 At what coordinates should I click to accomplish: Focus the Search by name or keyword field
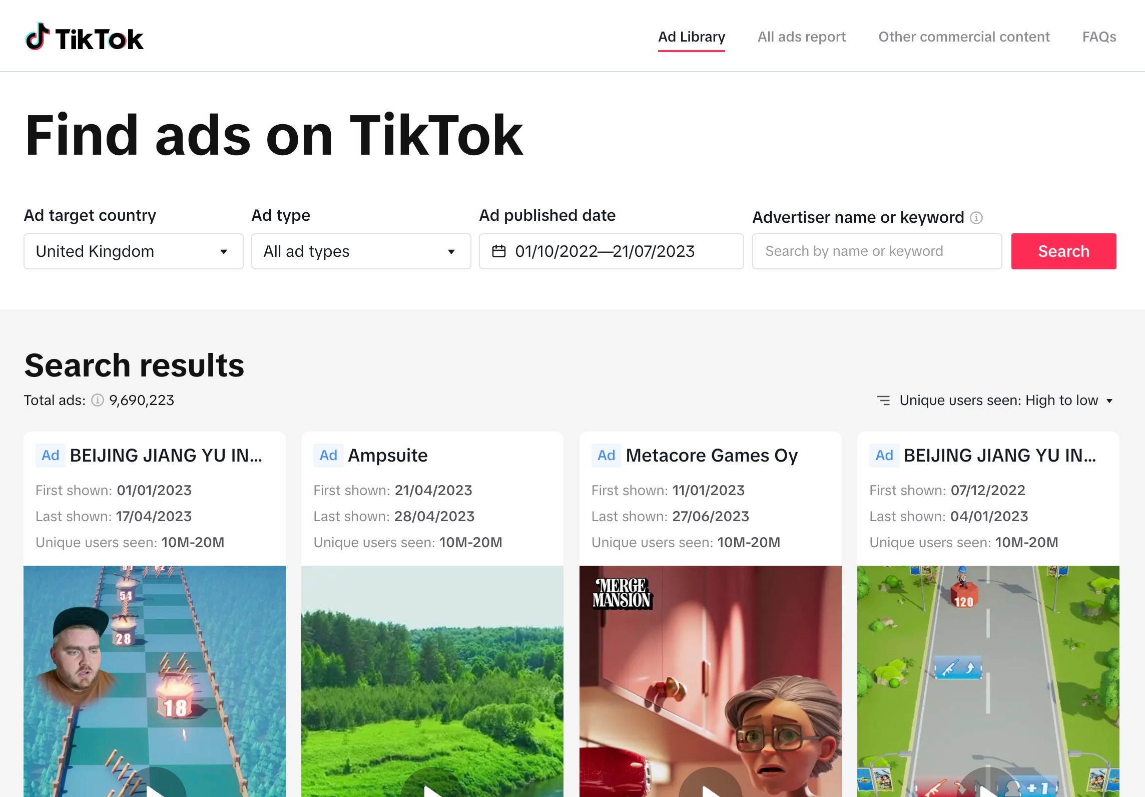877,251
